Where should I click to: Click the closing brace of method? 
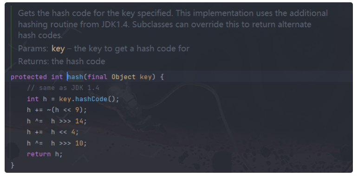(x=13, y=165)
